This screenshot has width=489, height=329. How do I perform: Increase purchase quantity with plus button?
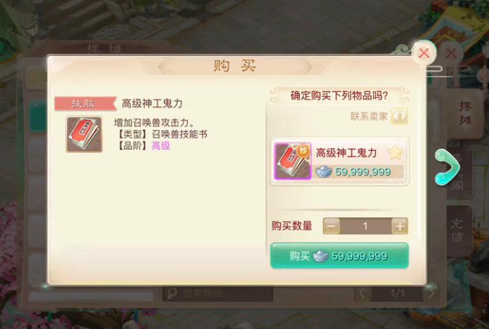click(x=400, y=226)
